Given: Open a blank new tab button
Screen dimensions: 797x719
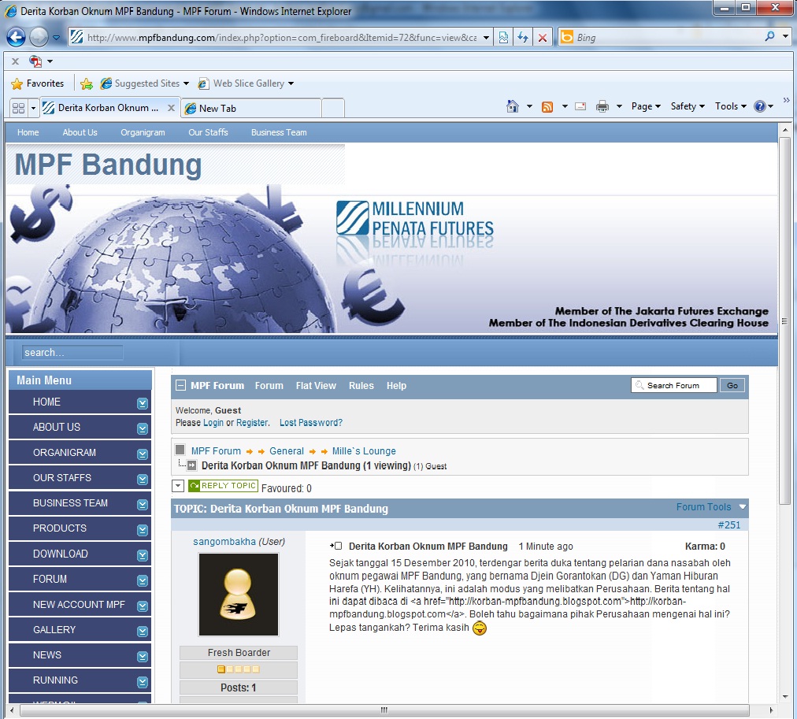Looking at the screenshot, I should pyautogui.click(x=333, y=108).
